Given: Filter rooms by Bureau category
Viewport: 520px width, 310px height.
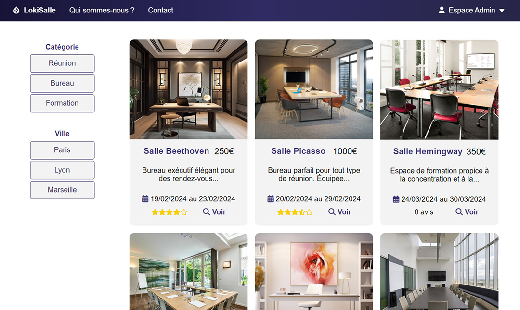Looking at the screenshot, I should click(x=62, y=83).
